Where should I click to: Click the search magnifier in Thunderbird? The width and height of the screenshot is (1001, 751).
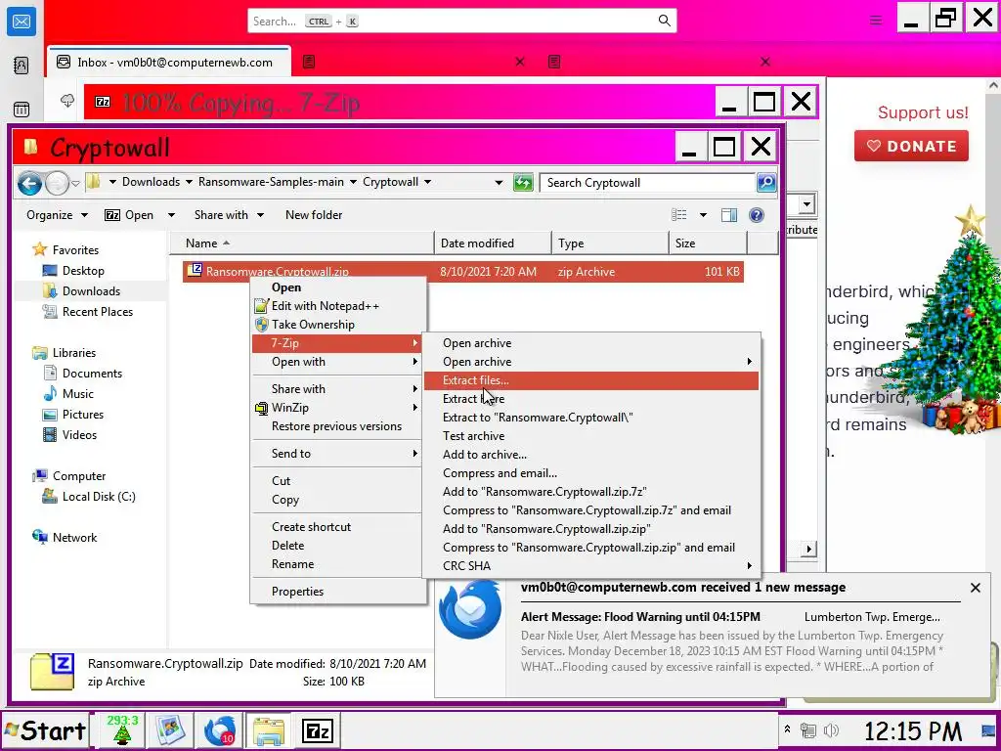(664, 22)
